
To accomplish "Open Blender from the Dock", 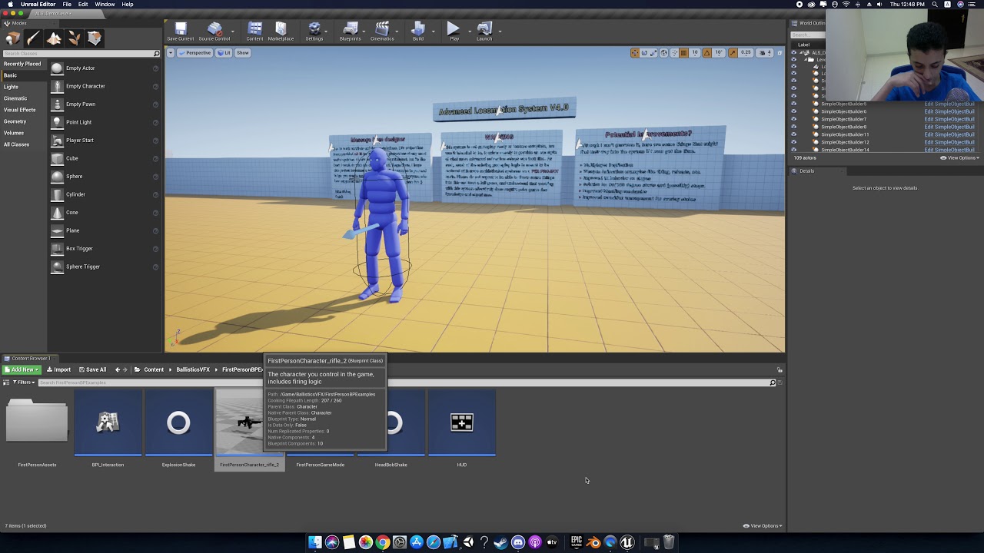I will pyautogui.click(x=593, y=542).
